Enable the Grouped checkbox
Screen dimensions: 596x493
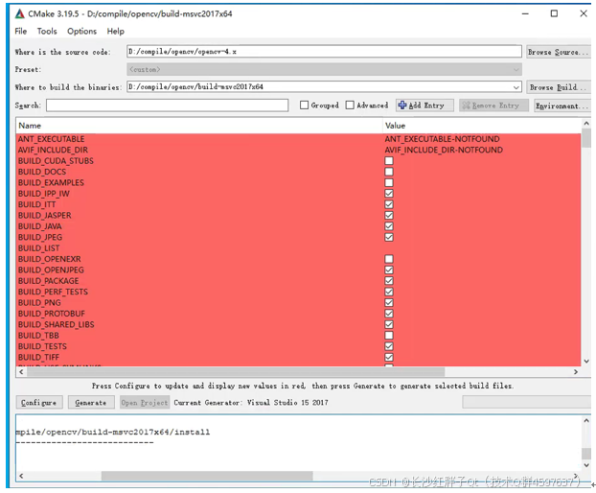tap(304, 105)
